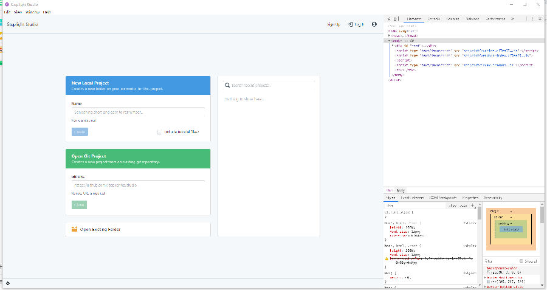Viewport: 547px width, 290px height.
Task: Open the View menu
Action: pyautogui.click(x=18, y=12)
